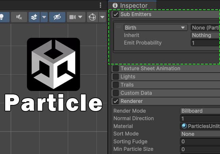
Task: Click the Sub Emitters row drag handle
Action: [x=119, y=27]
